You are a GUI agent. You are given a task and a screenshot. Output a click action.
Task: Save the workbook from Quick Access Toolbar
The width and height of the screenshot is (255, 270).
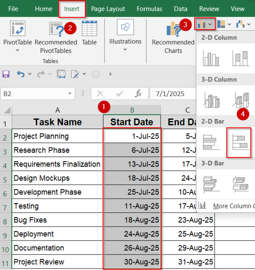coord(6,74)
